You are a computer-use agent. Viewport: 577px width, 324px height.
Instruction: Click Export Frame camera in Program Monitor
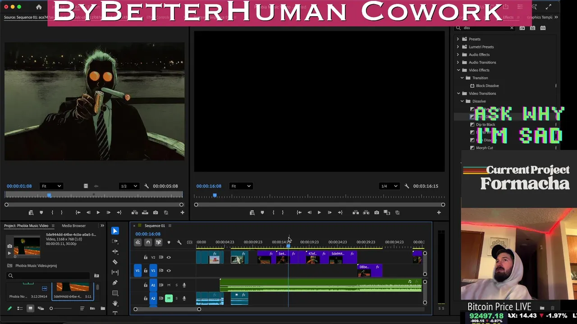(x=376, y=212)
